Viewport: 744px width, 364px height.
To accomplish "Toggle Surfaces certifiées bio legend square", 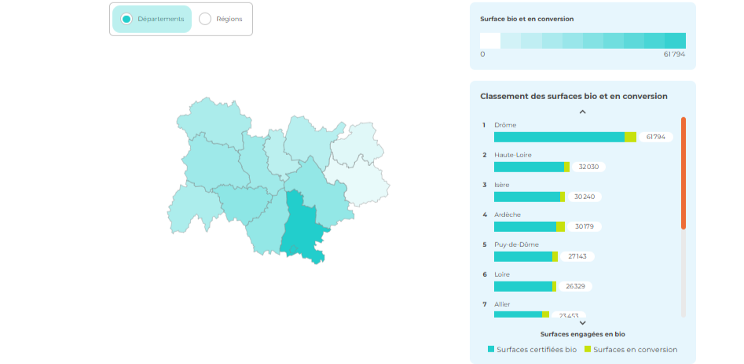I will click(x=491, y=349).
